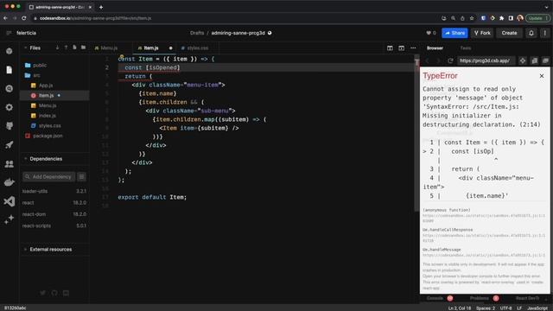Upload files icon in Files header
This screenshot has width=553, height=311.
pyautogui.click(x=66, y=48)
